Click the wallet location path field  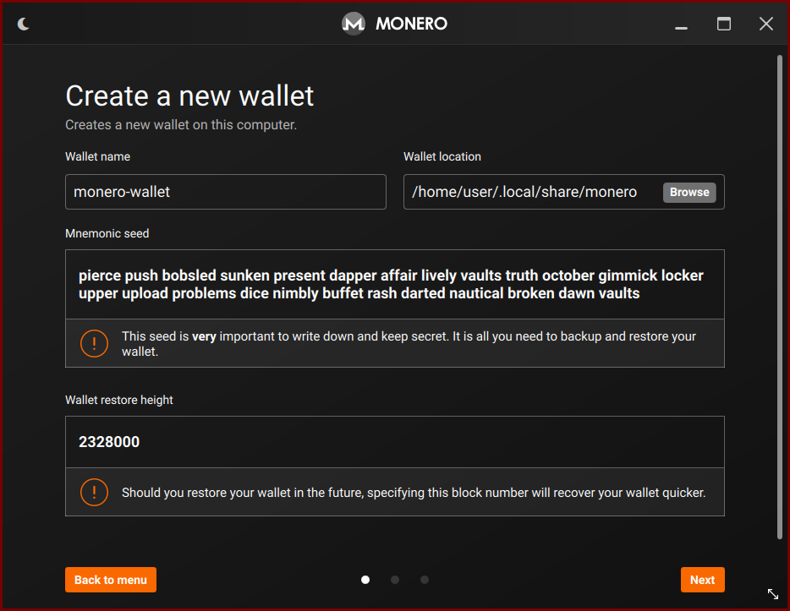tap(533, 192)
